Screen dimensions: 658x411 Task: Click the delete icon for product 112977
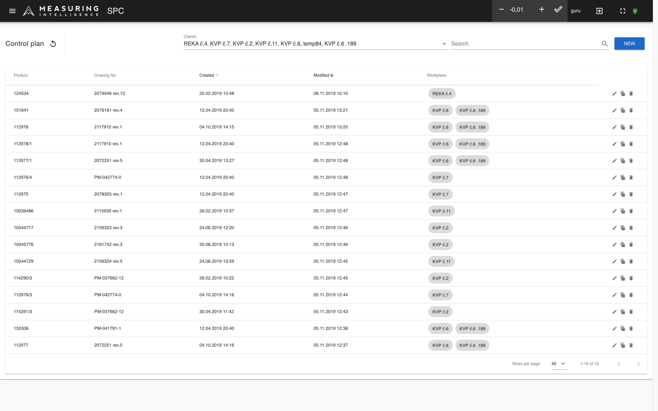click(632, 345)
